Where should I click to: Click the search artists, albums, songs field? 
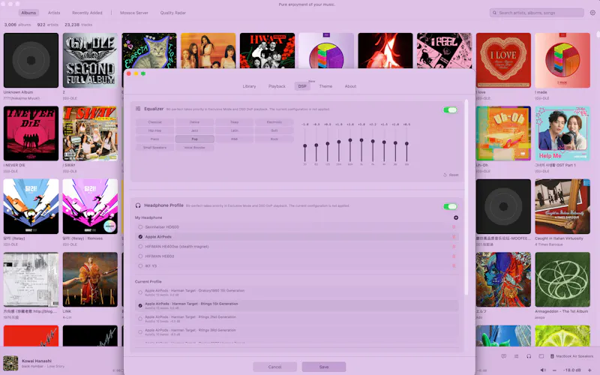[537, 13]
